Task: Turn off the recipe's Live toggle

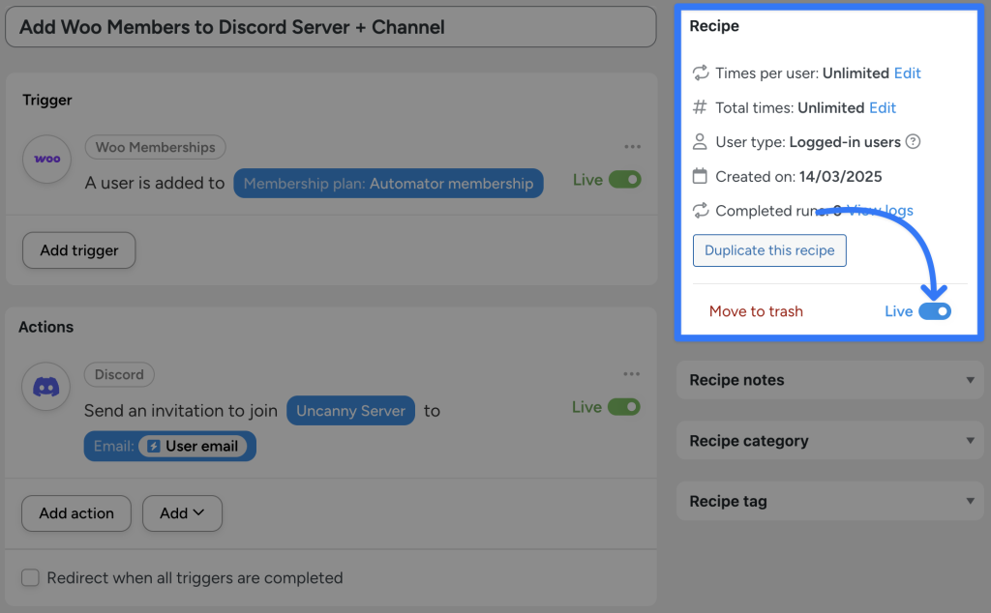Action: pyautogui.click(x=935, y=310)
